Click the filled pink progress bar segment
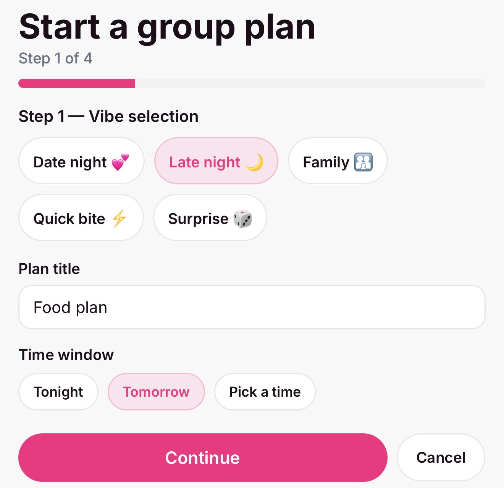Viewport: 504px width, 488px height. (77, 83)
